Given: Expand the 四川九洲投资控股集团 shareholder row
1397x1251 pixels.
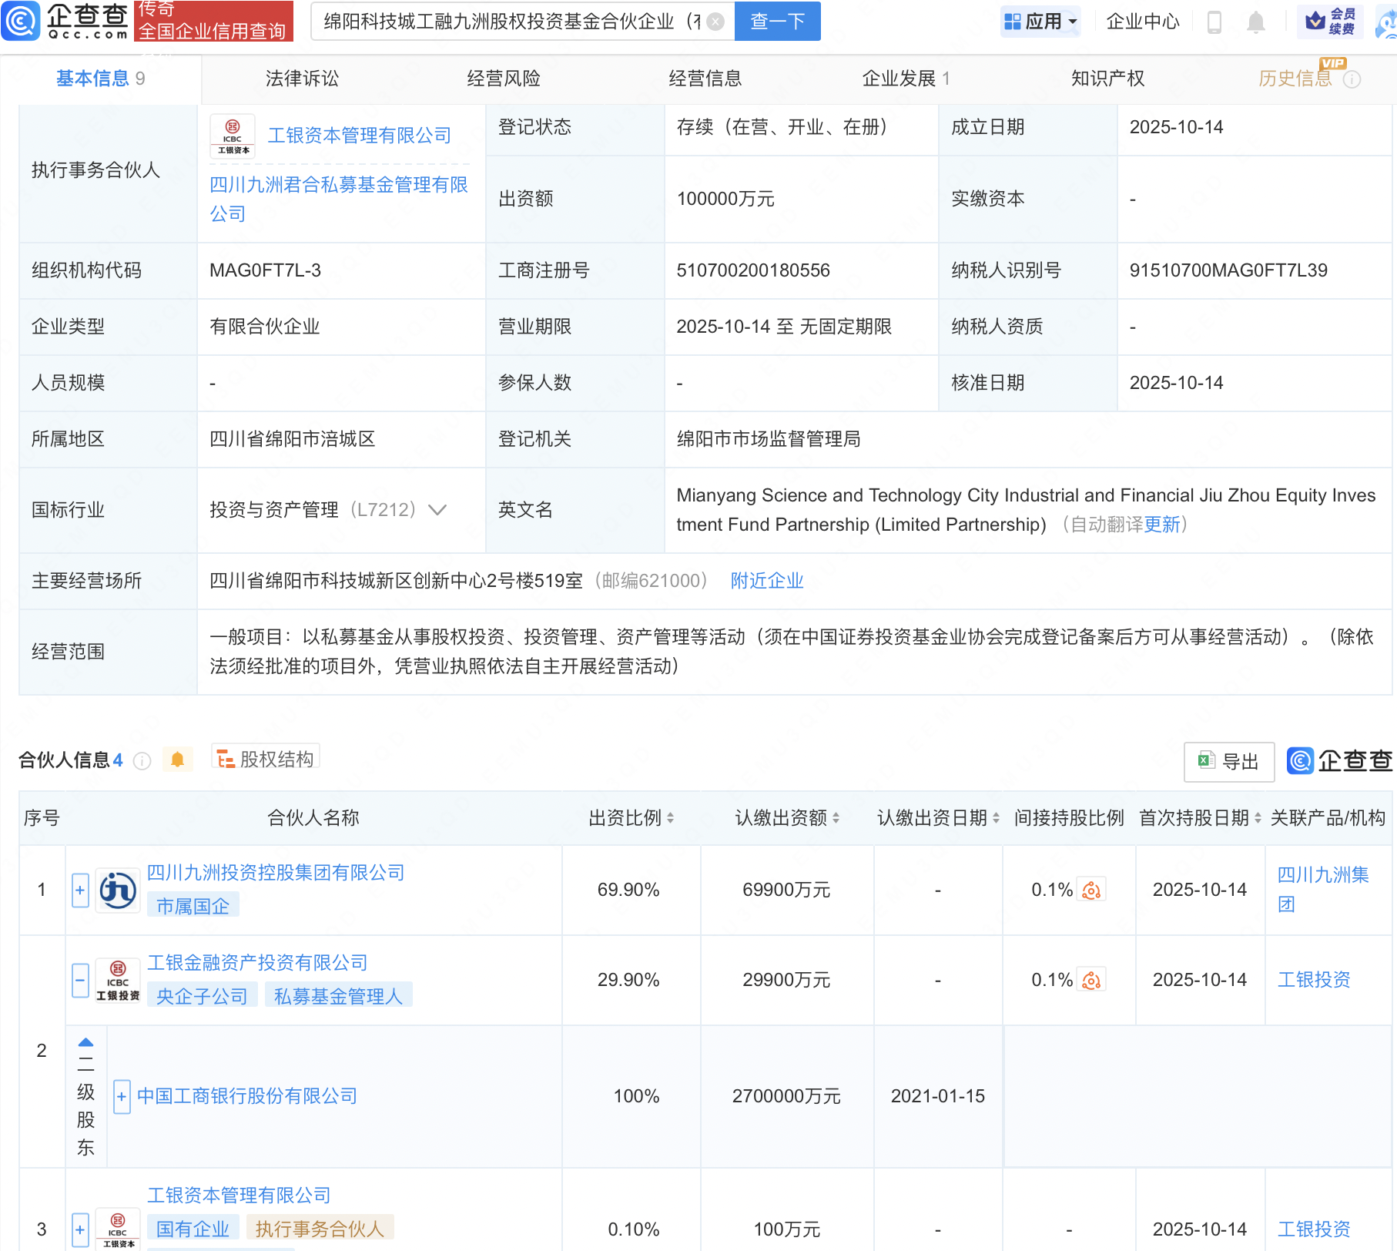Looking at the screenshot, I should (80, 890).
